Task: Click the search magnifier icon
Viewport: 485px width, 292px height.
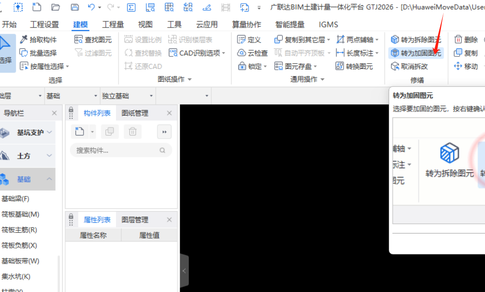Action: (162, 150)
